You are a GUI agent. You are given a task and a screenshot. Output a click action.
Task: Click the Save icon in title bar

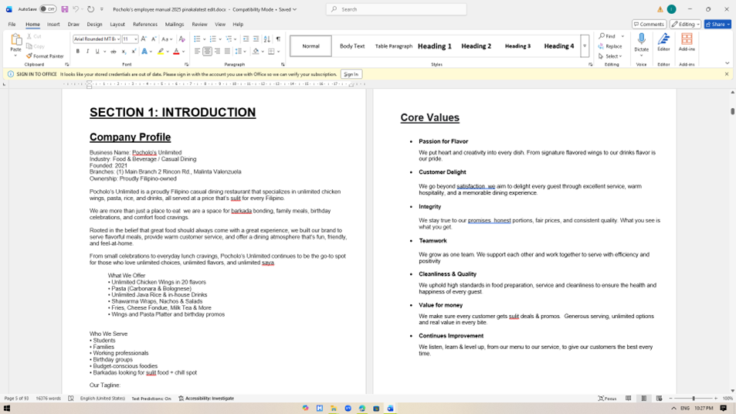pyautogui.click(x=65, y=9)
